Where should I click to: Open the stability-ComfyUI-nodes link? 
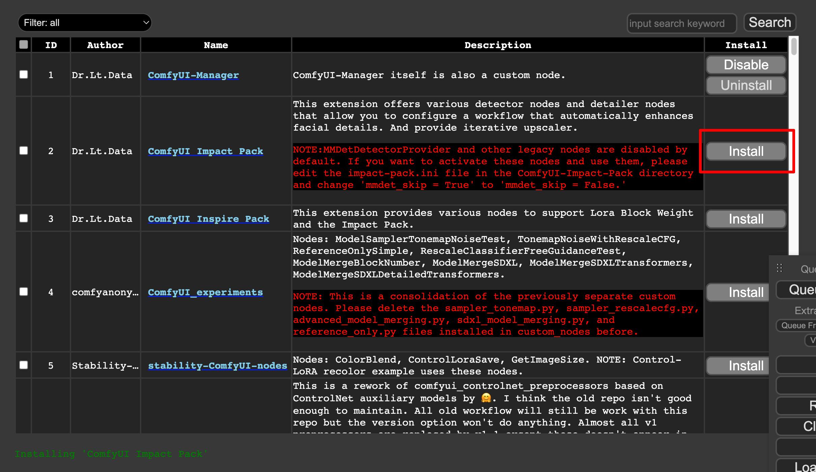(217, 366)
